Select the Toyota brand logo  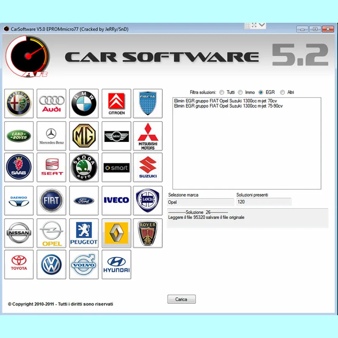click(x=19, y=264)
